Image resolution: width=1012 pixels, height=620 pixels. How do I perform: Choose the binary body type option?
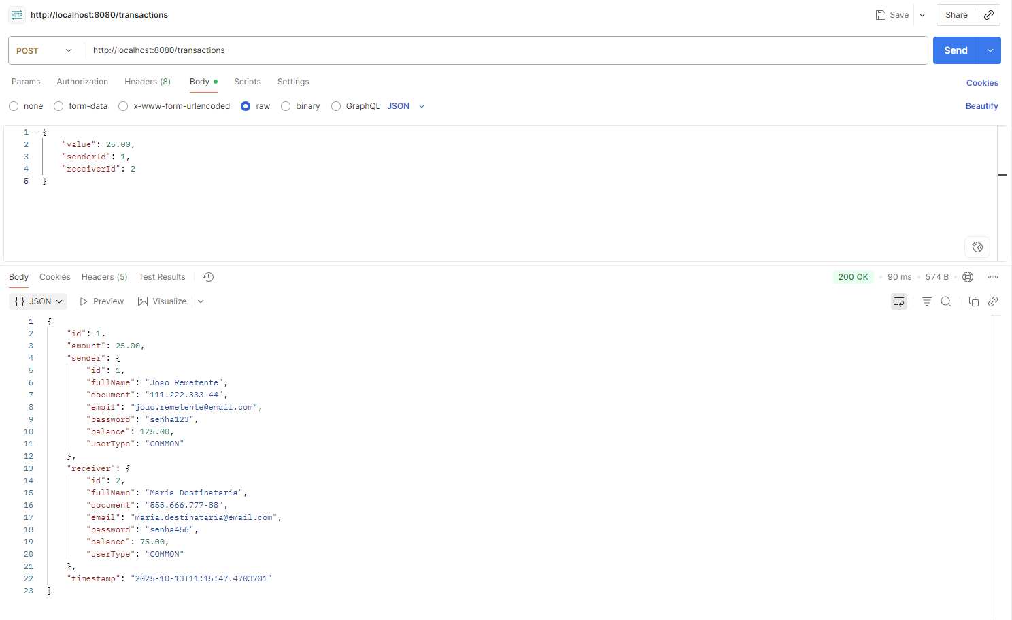coord(286,106)
